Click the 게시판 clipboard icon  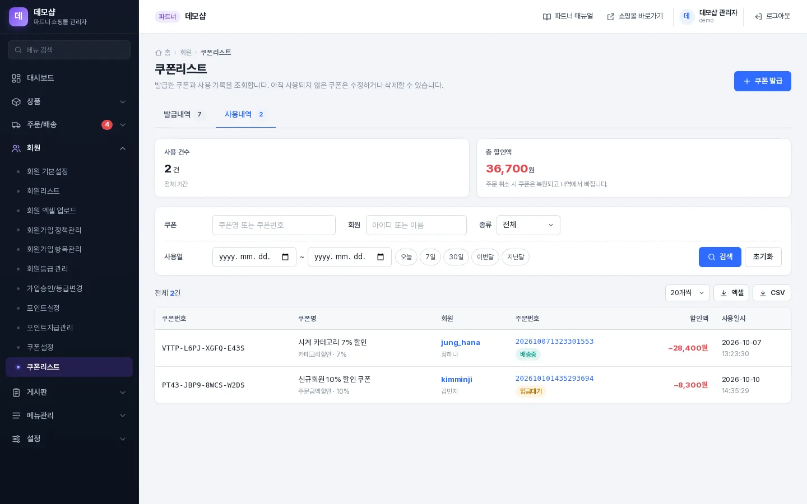pyautogui.click(x=16, y=392)
